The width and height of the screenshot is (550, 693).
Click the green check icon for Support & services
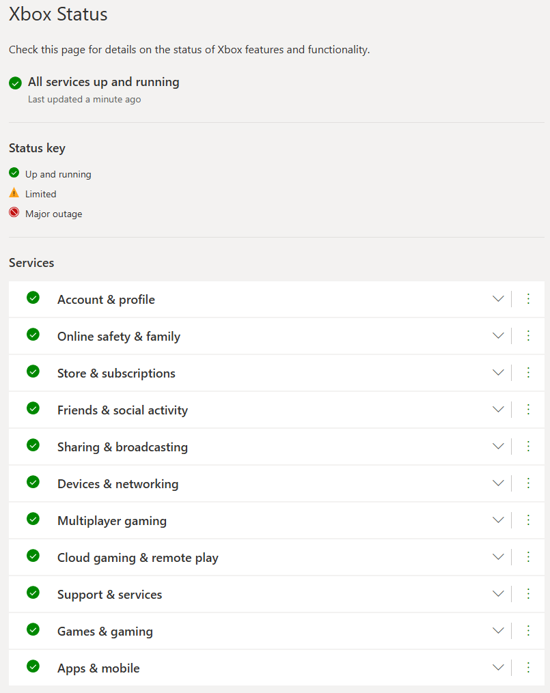[x=33, y=593]
